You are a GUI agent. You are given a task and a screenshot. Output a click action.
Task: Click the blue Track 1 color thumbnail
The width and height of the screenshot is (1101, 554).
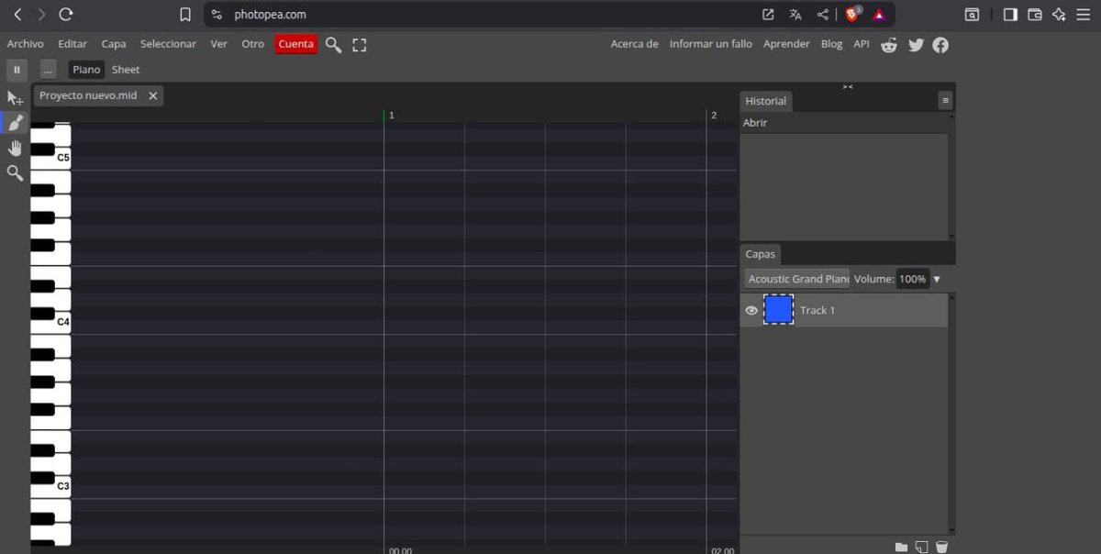(x=778, y=310)
